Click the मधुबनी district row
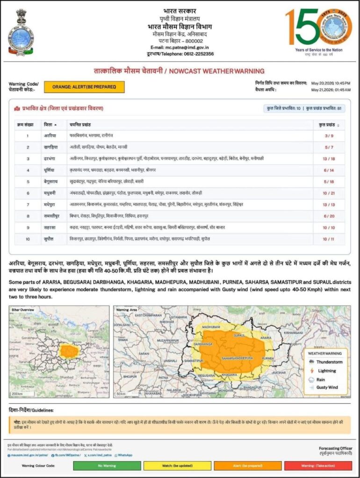The image size is (360, 478). [x=180, y=193]
